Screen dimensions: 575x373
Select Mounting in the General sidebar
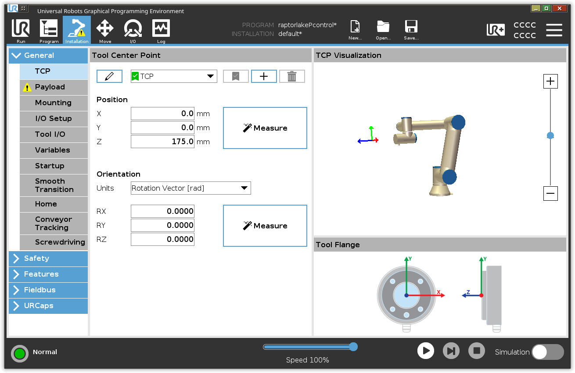(x=54, y=103)
